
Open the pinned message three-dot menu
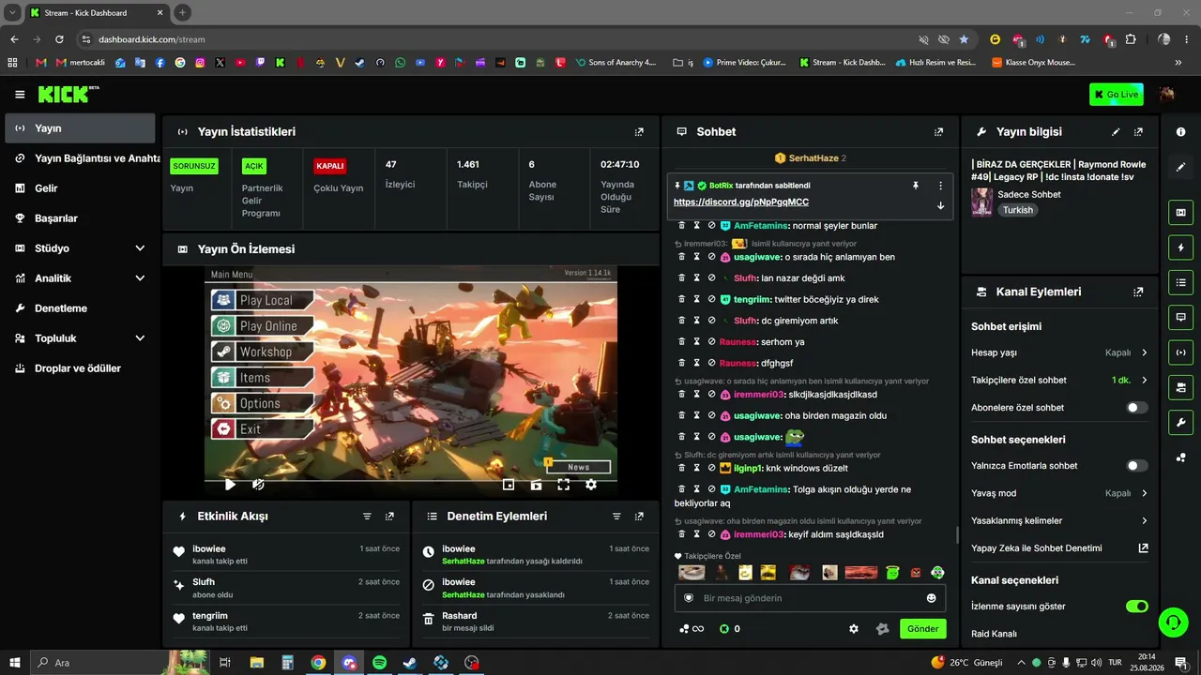tap(941, 186)
